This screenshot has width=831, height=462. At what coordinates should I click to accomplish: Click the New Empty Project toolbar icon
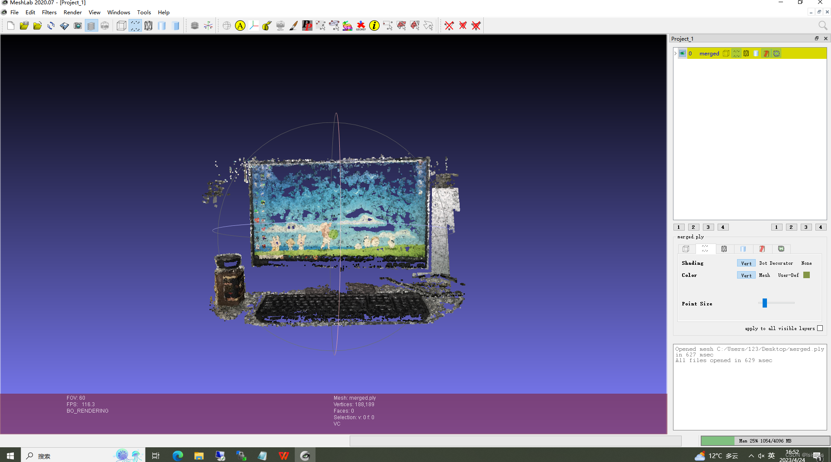click(x=11, y=26)
